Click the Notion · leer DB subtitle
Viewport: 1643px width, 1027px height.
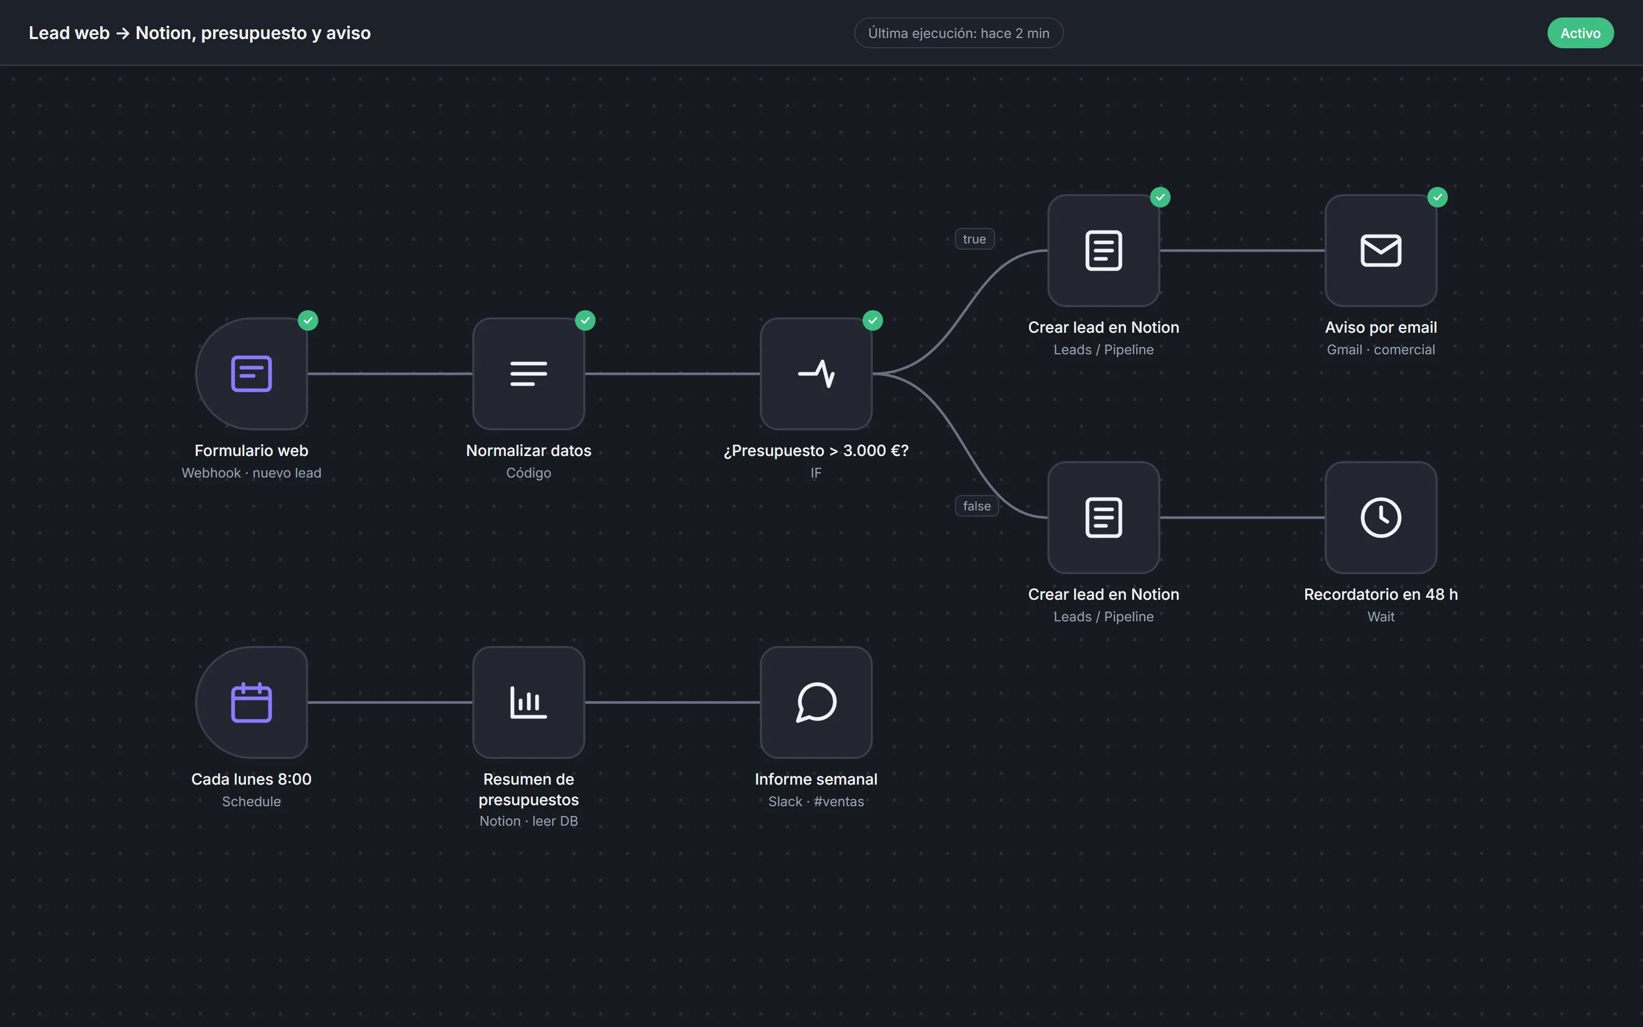[x=528, y=821]
